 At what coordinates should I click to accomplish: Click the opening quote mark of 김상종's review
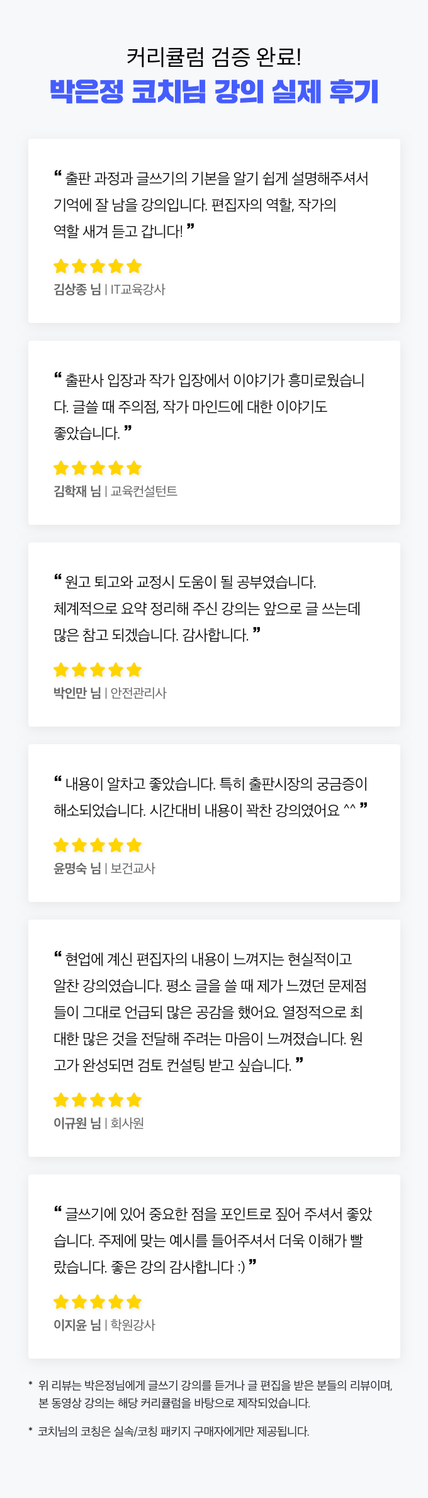[x=57, y=175]
